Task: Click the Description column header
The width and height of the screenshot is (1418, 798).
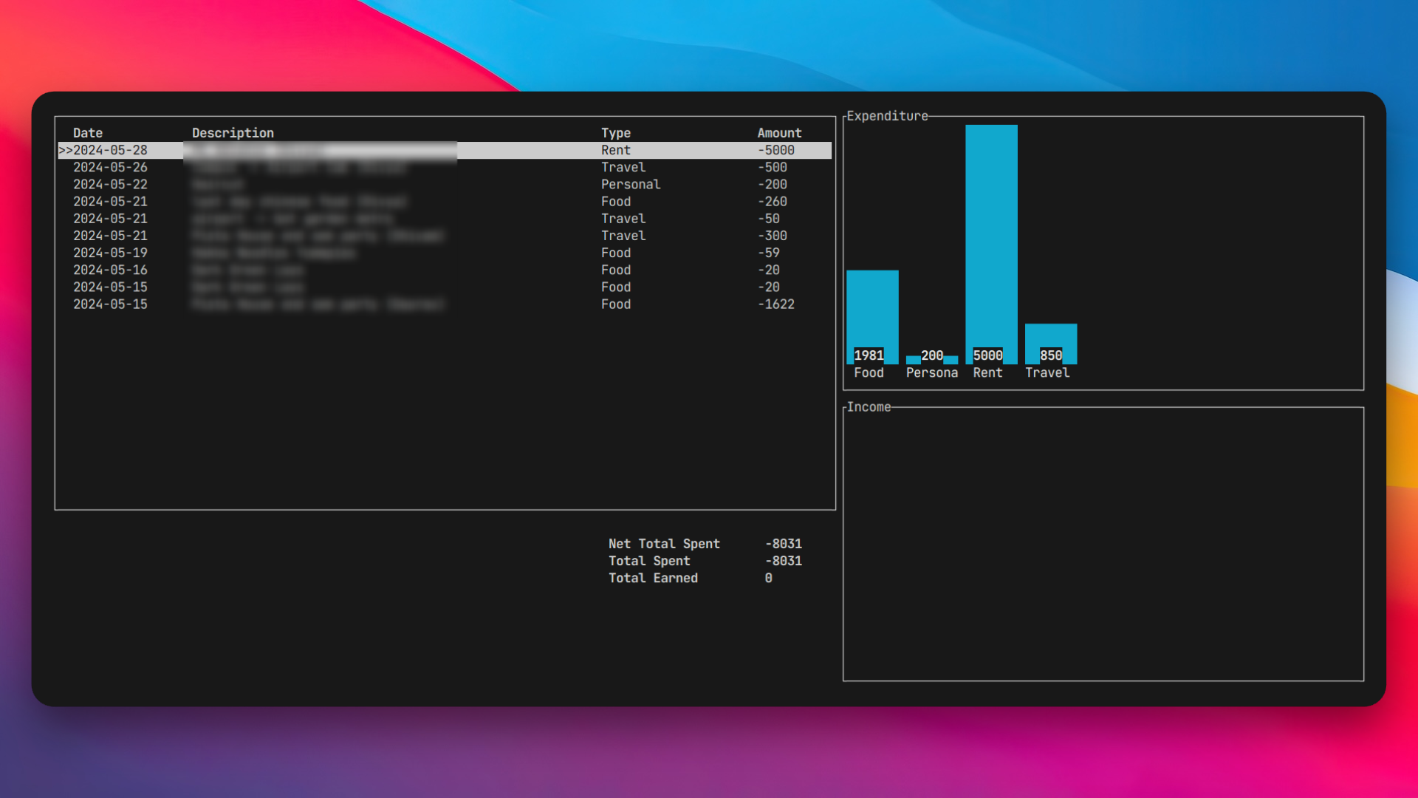Action: (x=233, y=133)
